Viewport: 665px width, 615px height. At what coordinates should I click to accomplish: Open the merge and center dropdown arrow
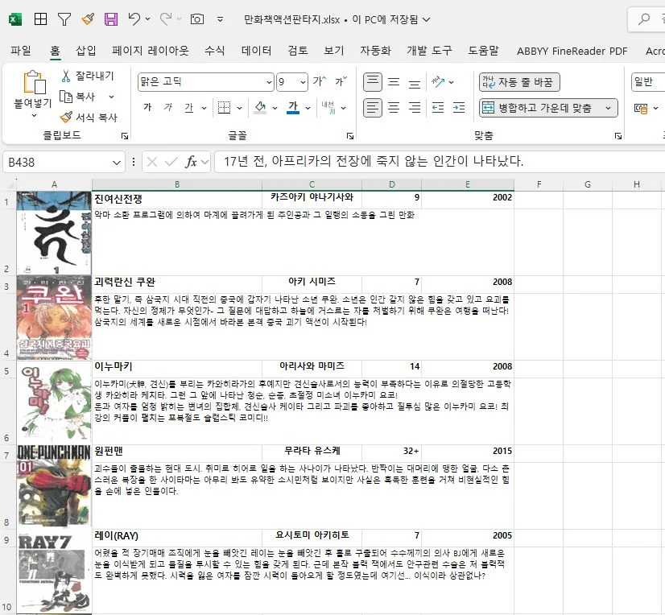coord(608,108)
